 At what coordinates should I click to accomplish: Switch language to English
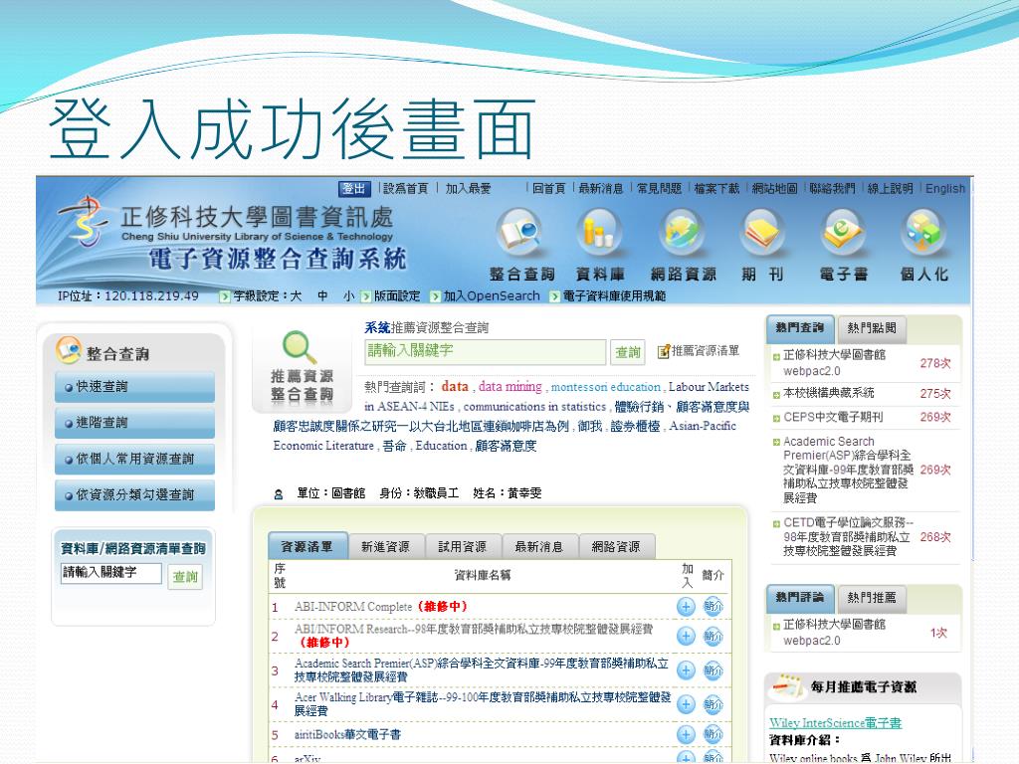pos(945,188)
